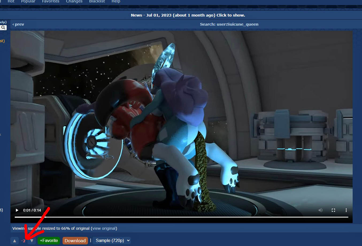Mute the video with the speaker icon
The width and height of the screenshot is (362, 246).
(321, 210)
